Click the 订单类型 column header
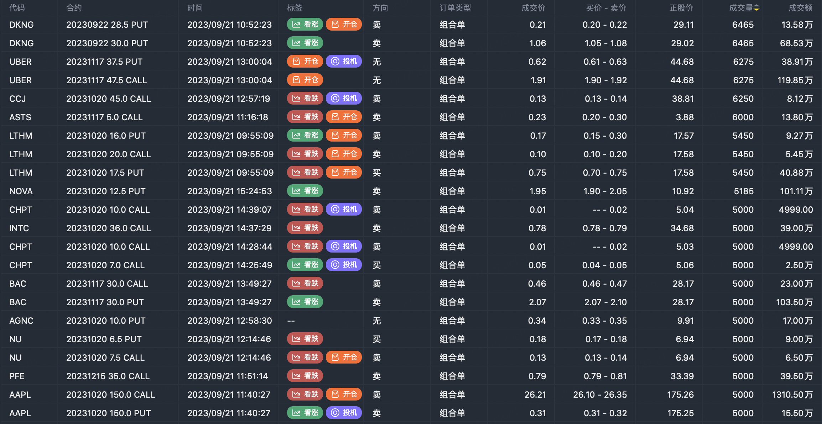Screen dimensions: 822x424 [x=455, y=8]
